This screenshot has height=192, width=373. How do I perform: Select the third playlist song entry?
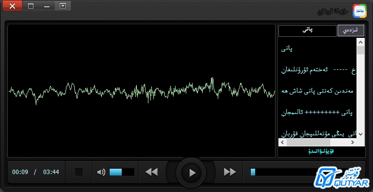click(x=317, y=91)
